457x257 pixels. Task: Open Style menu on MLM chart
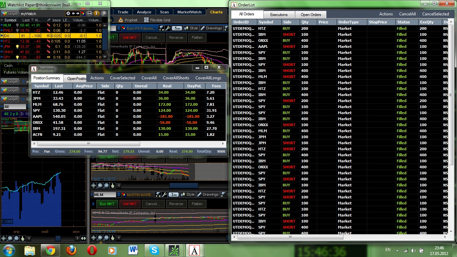pyautogui.click(x=188, y=194)
